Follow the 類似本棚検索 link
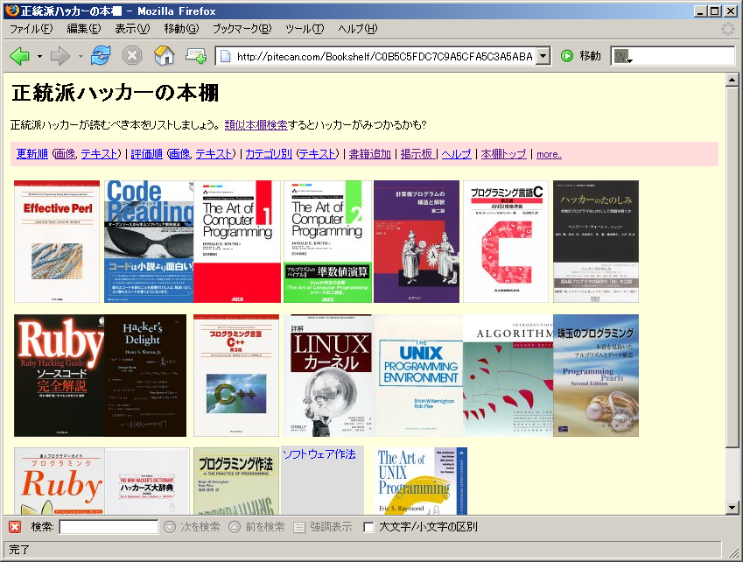The image size is (743, 562). pyautogui.click(x=256, y=125)
